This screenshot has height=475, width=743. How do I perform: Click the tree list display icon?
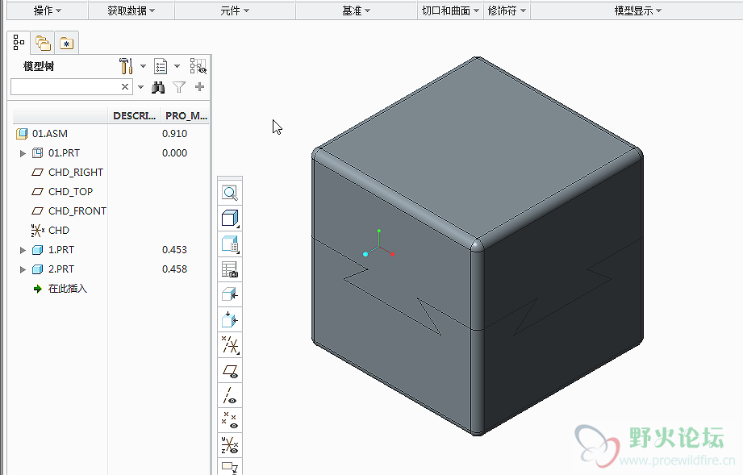[161, 66]
